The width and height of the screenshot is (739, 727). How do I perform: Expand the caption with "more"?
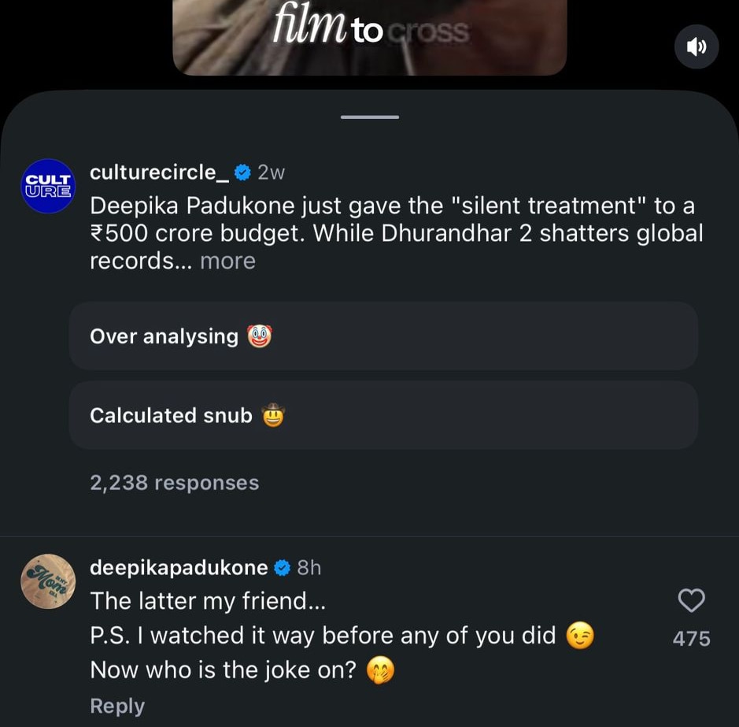click(227, 261)
